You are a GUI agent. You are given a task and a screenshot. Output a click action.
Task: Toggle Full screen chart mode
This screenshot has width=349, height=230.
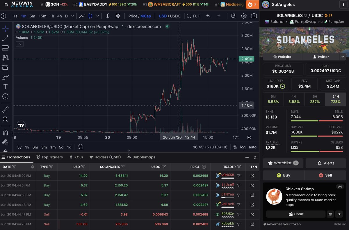(193, 16)
